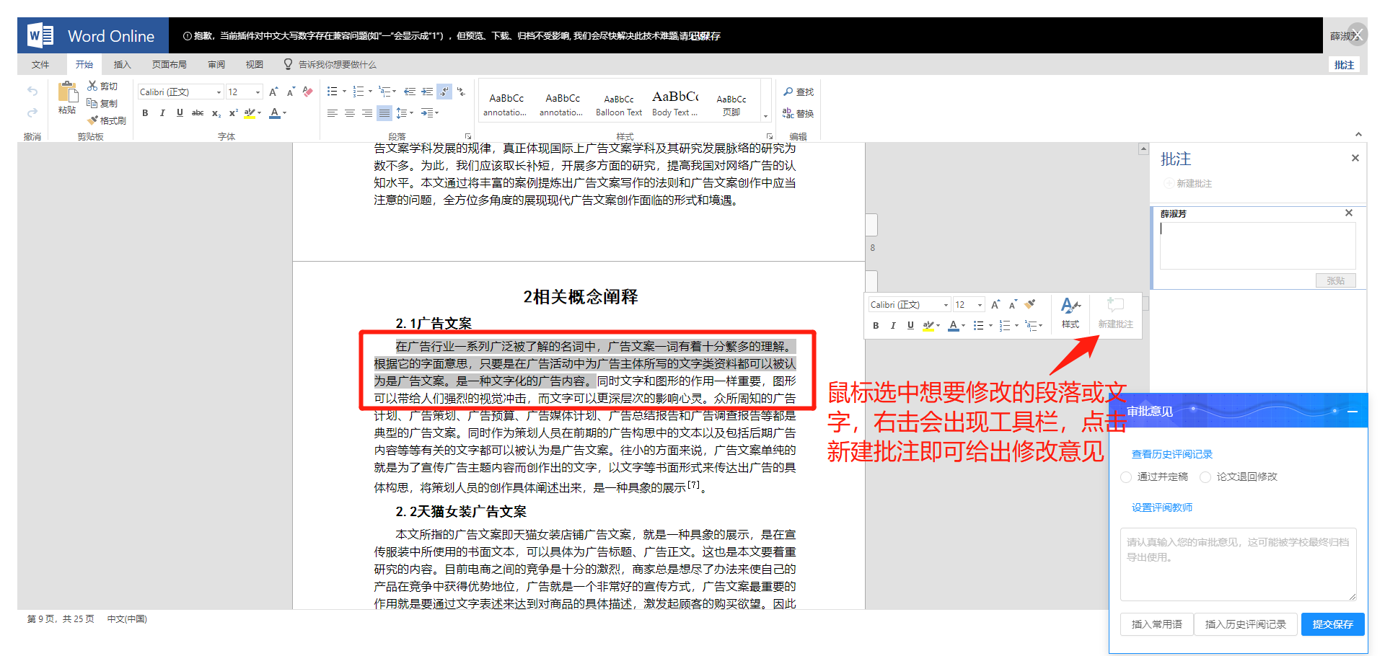Click the justify alignment icon in ribbon
This screenshot has height=656, width=1385.
(384, 113)
